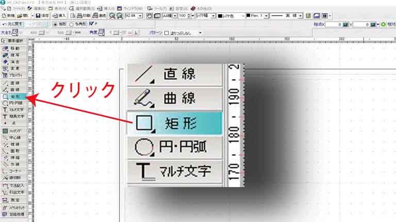The image size is (396, 222).
Task: Select the 包絡処理 envelope processing tool
Action: point(13,214)
